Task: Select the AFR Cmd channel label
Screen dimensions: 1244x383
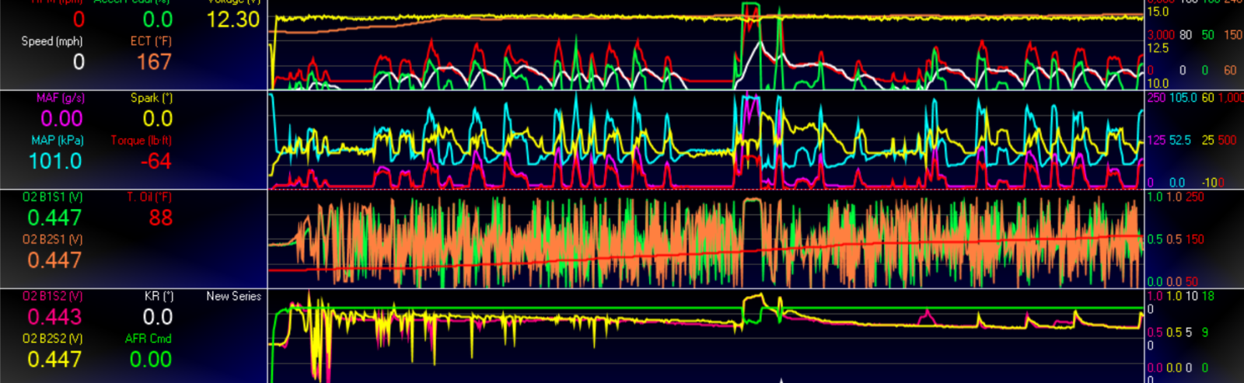Action: (x=149, y=339)
